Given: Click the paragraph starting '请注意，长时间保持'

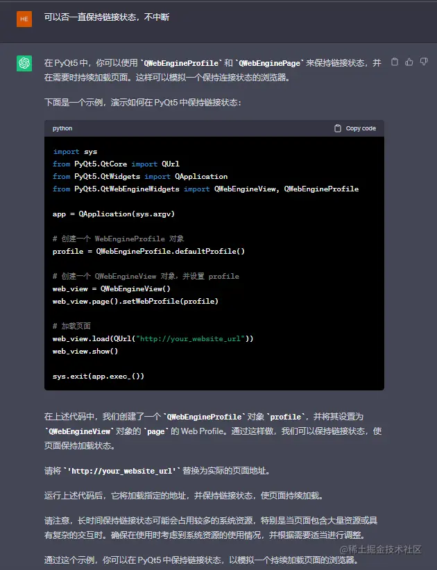Looking at the screenshot, I should [211, 528].
